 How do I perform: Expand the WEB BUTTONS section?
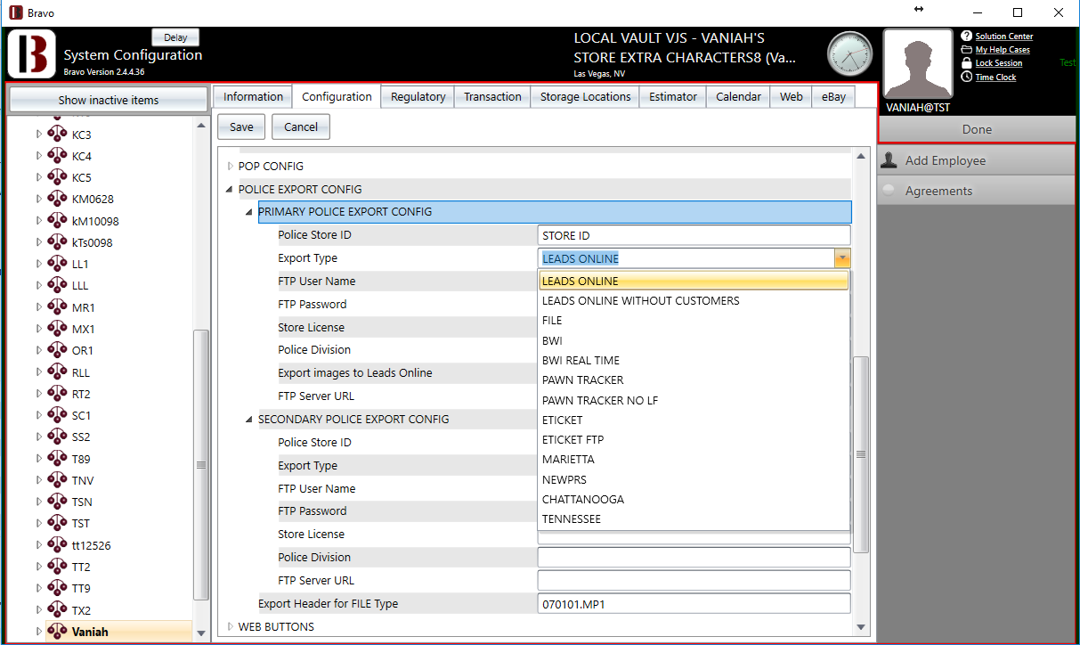click(231, 626)
